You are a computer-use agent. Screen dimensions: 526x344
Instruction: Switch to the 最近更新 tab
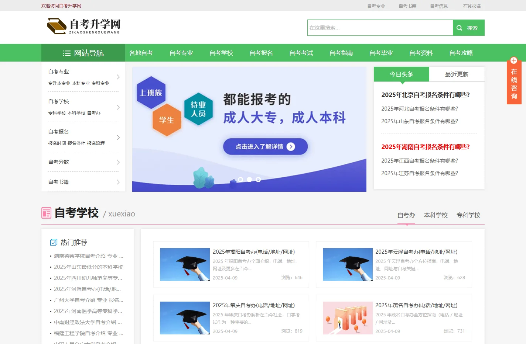pyautogui.click(x=457, y=74)
